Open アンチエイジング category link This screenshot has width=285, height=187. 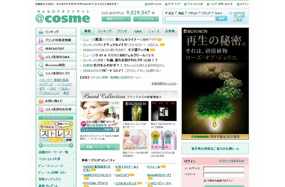49,93
